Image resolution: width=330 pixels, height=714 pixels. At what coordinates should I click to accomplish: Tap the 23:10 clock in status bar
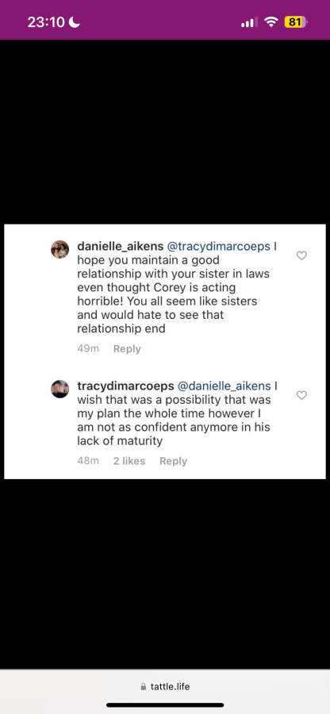click(x=46, y=22)
